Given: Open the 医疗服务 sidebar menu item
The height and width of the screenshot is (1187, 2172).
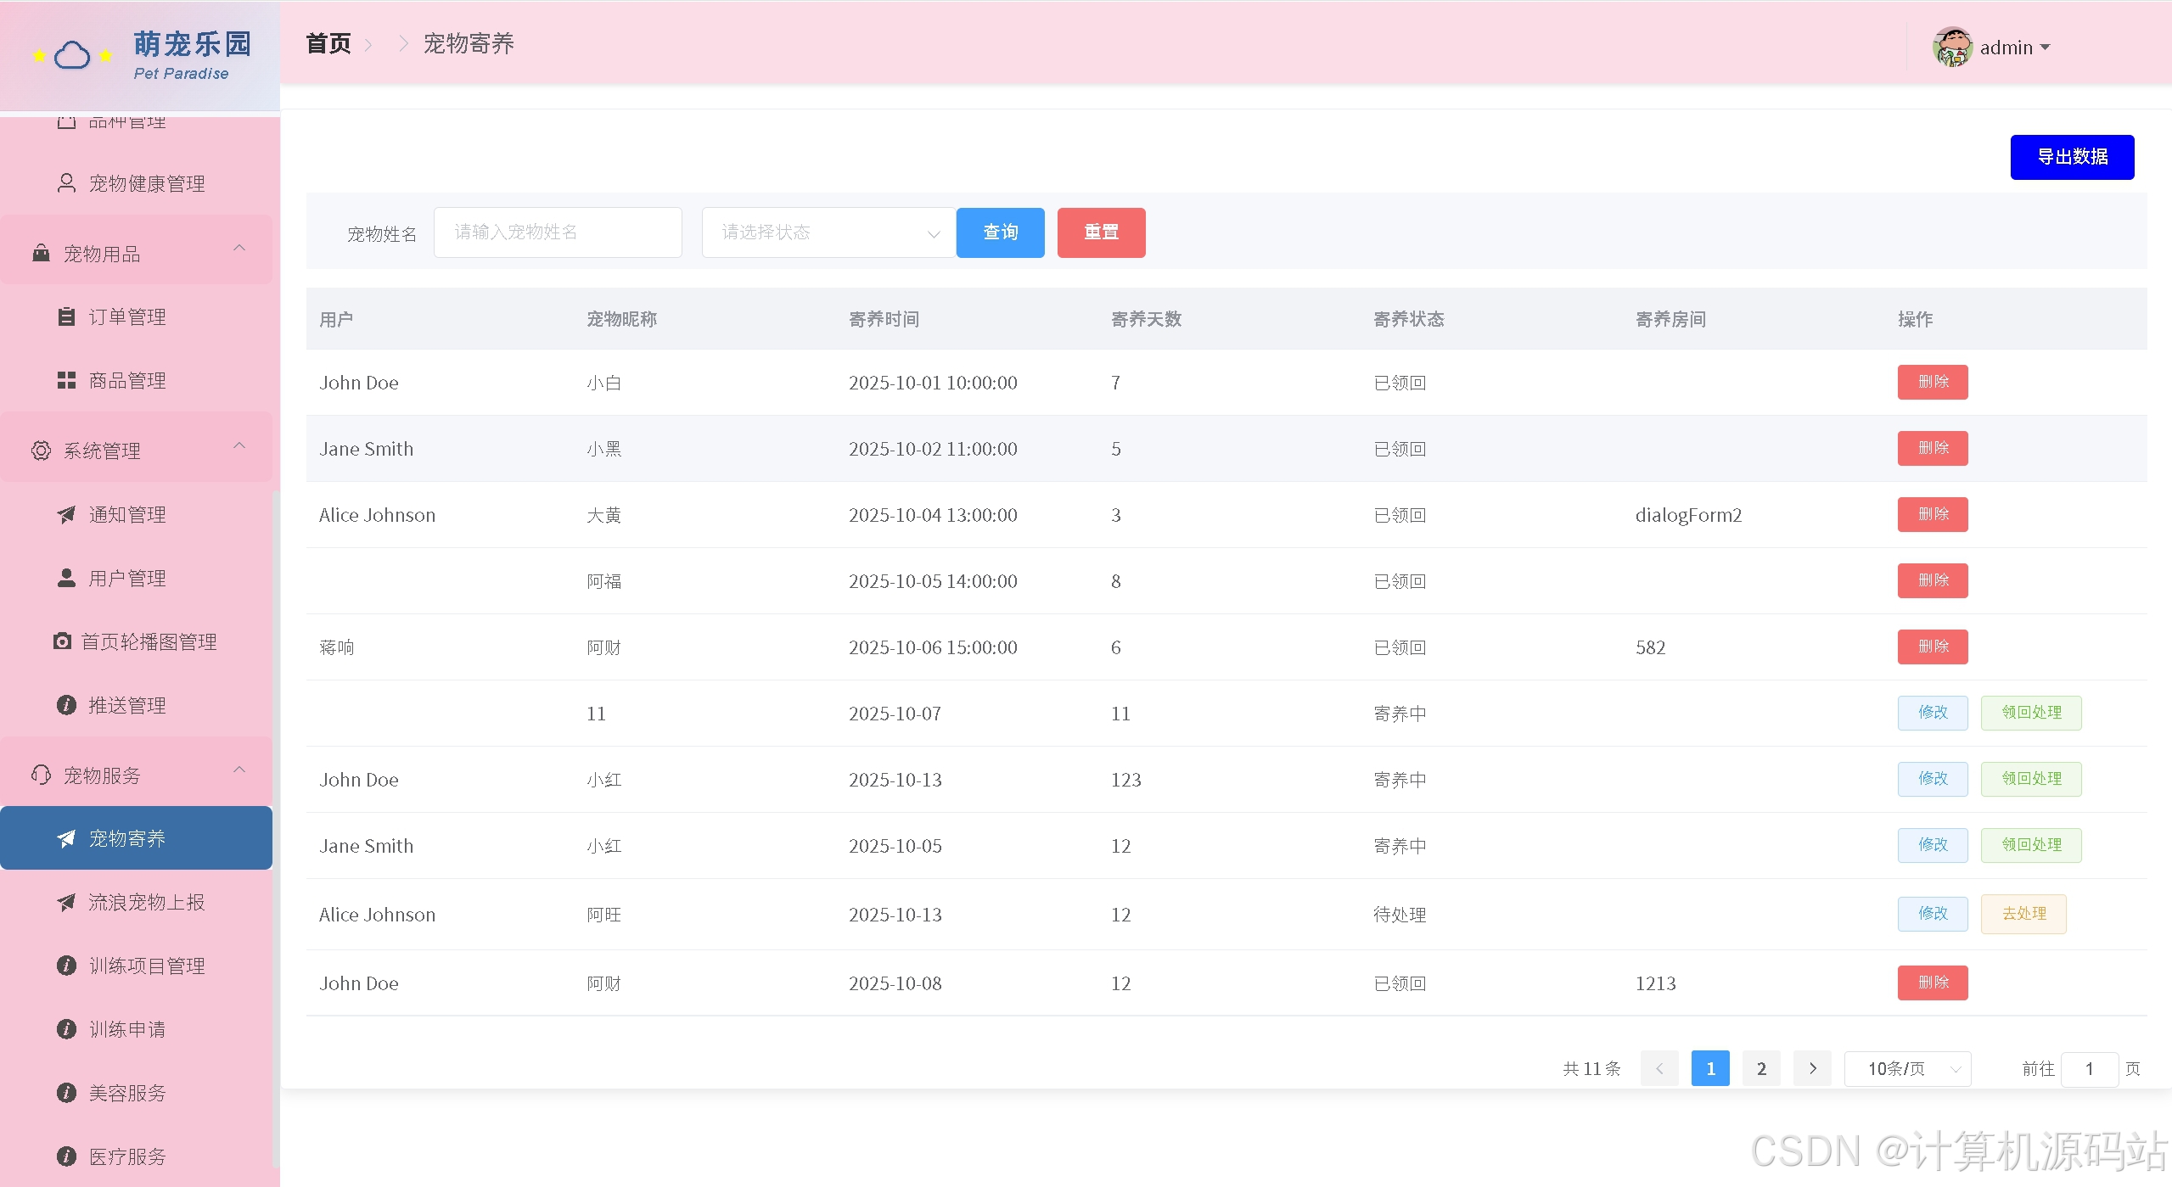Looking at the screenshot, I should pyautogui.click(x=136, y=1156).
